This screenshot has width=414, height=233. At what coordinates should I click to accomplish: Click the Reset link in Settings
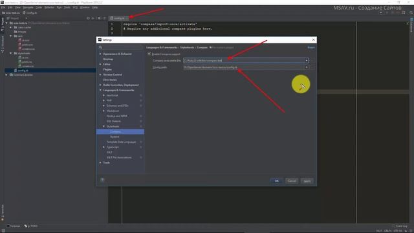click(x=311, y=47)
